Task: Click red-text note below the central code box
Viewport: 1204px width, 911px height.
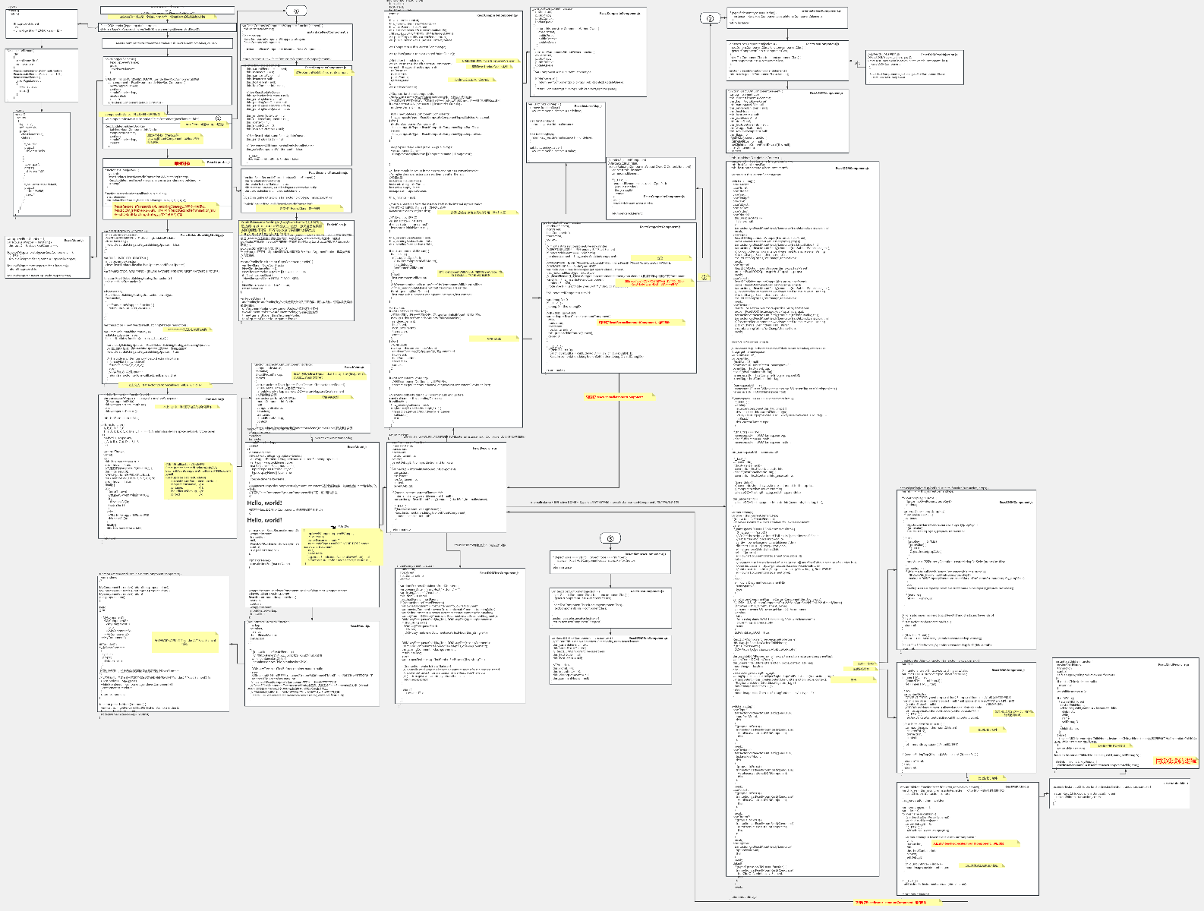Action: 619,396
